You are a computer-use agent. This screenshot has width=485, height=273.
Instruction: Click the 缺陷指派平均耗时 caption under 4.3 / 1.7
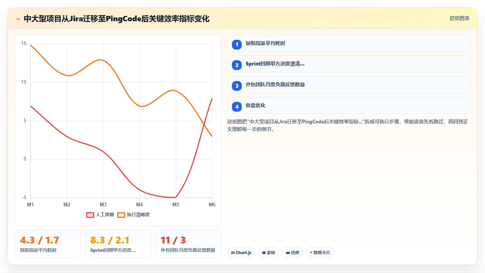pos(38,250)
